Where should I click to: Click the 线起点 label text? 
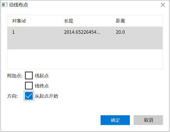[x=42, y=76]
